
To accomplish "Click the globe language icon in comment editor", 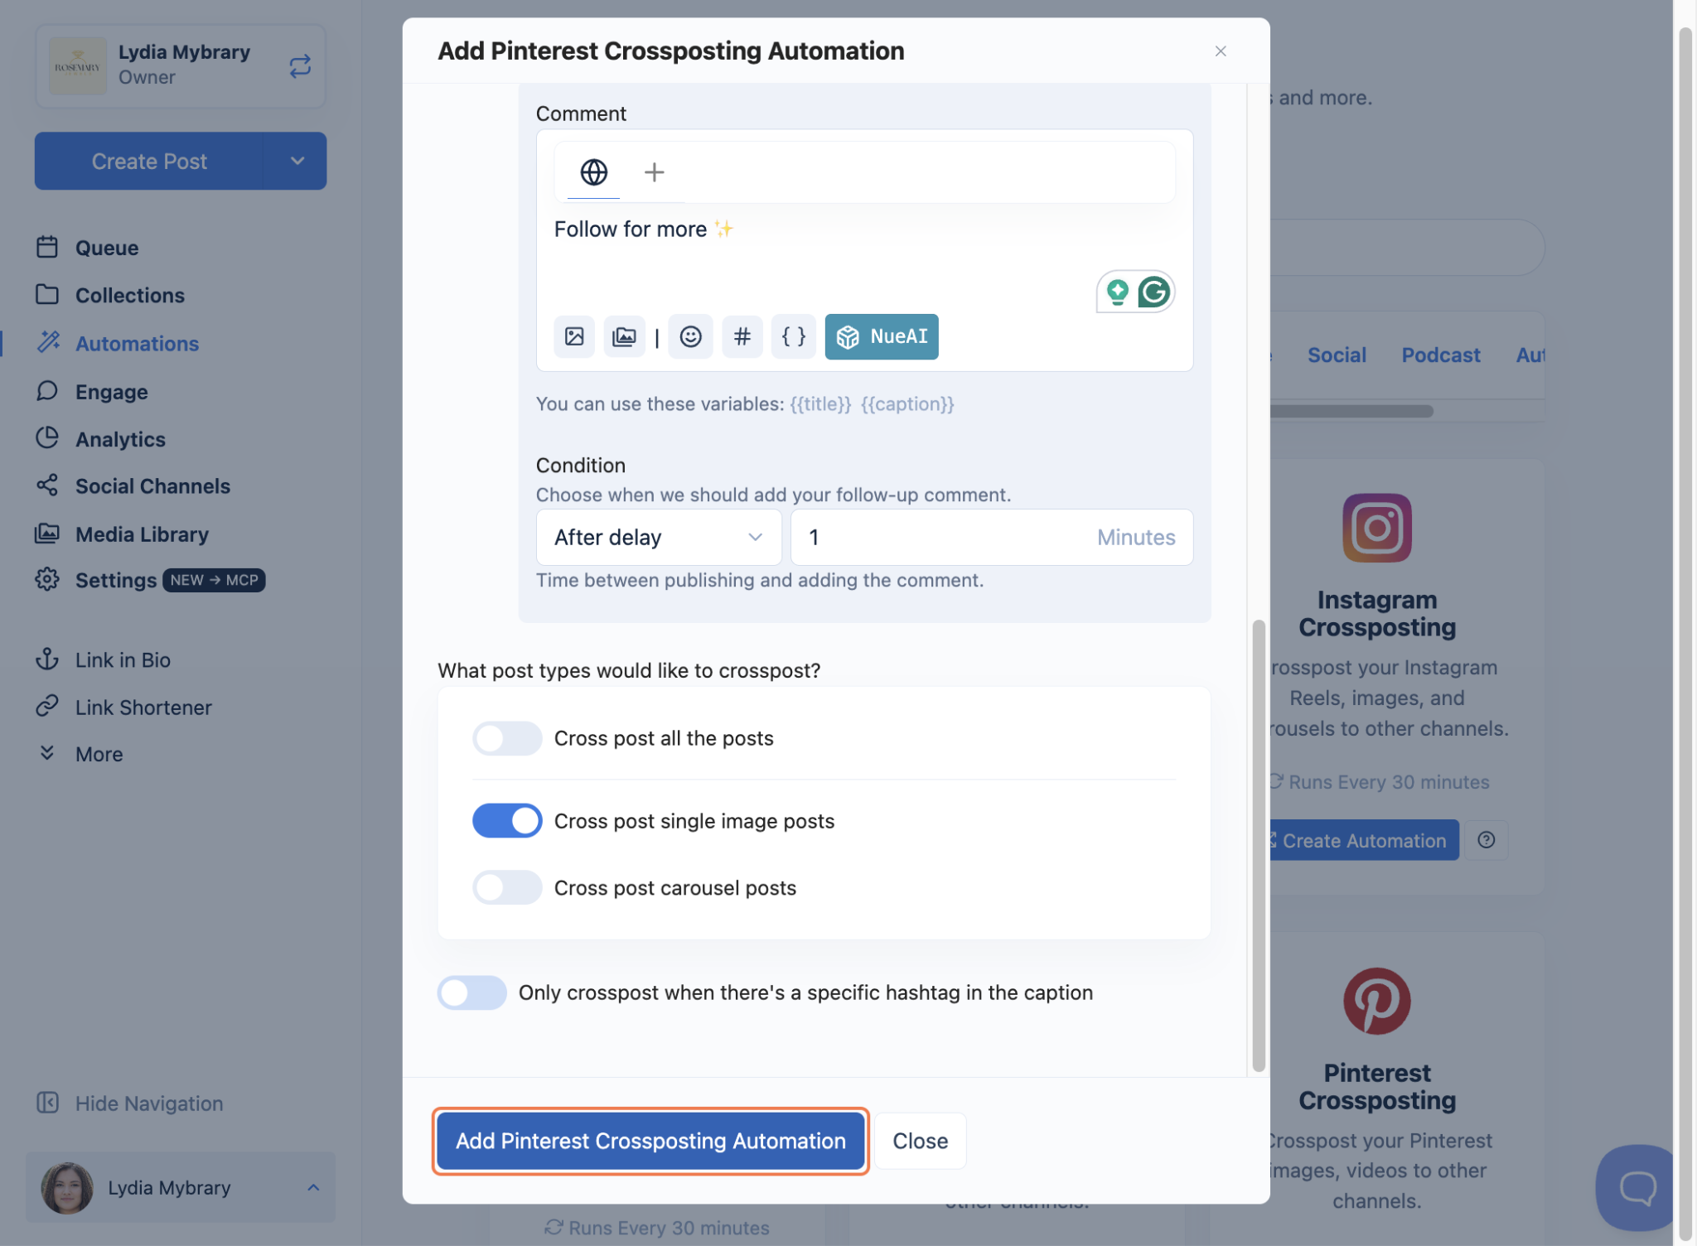I will pyautogui.click(x=593, y=172).
